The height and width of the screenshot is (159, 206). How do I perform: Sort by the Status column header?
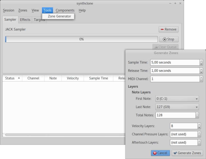tap(12, 78)
